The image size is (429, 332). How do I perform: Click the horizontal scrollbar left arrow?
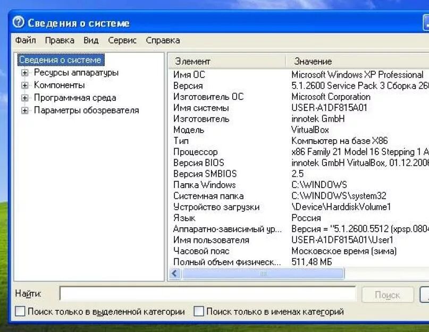tap(175, 274)
